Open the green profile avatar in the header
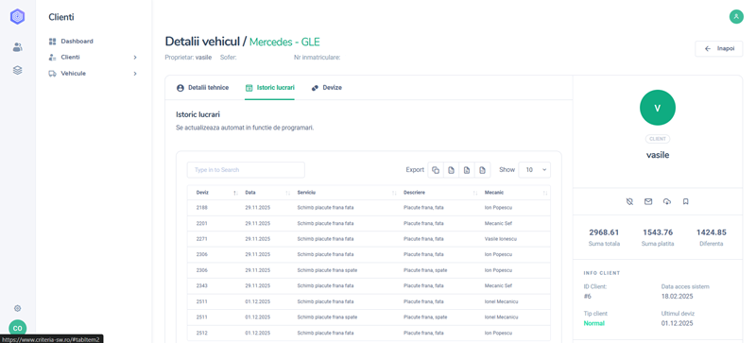This screenshot has width=756, height=343. (736, 16)
